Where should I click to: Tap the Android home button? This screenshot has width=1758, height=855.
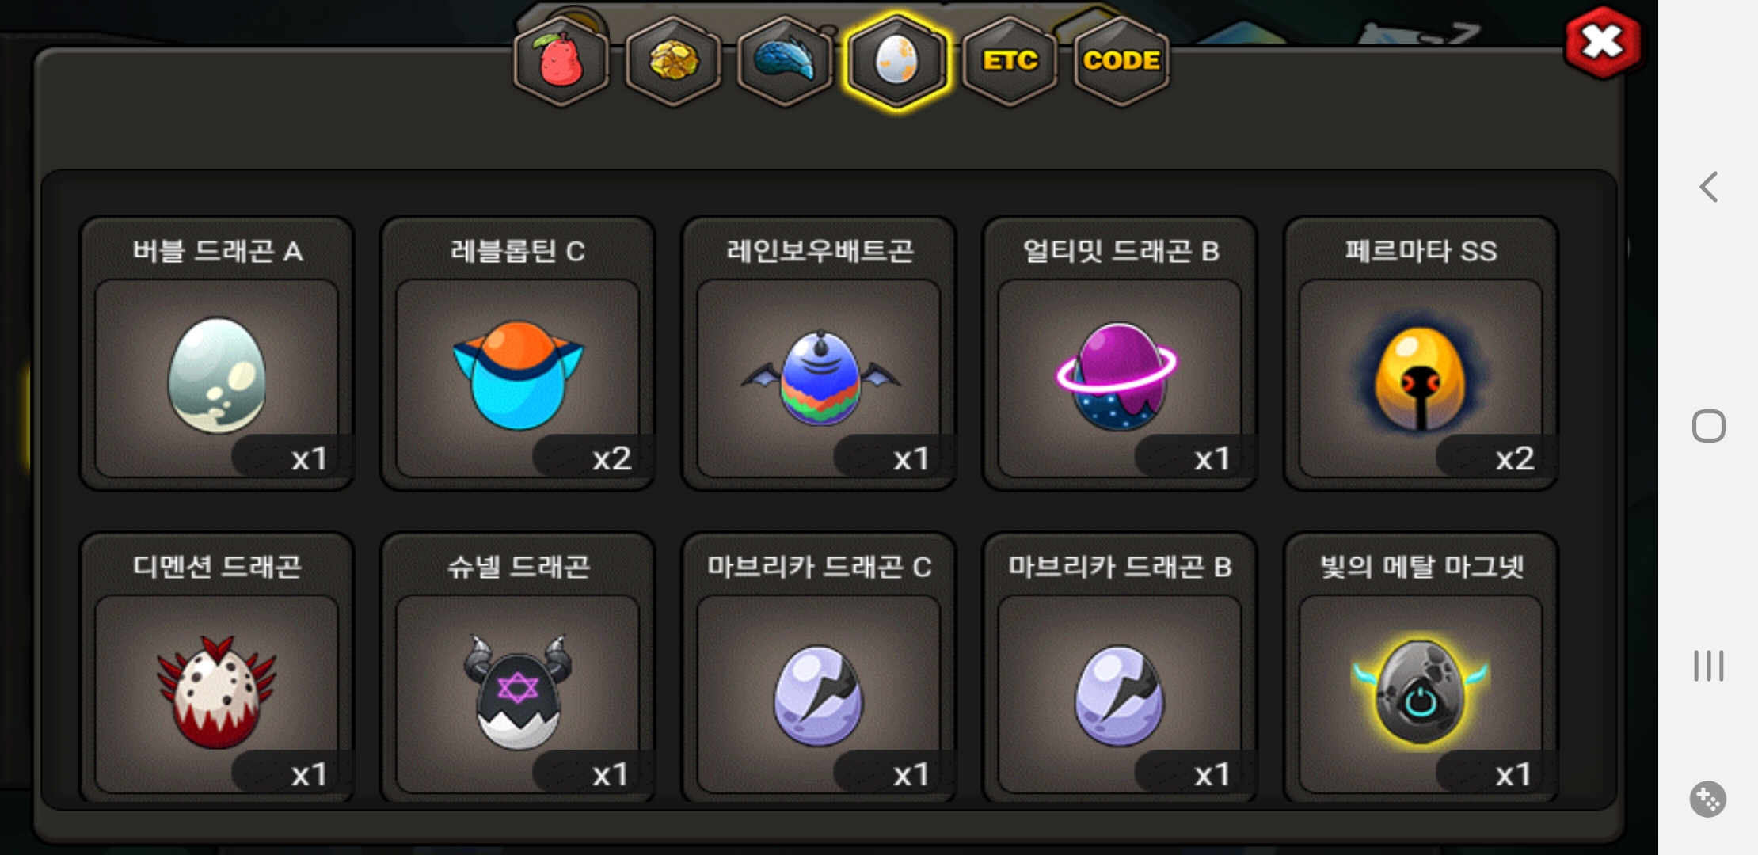1709,426
